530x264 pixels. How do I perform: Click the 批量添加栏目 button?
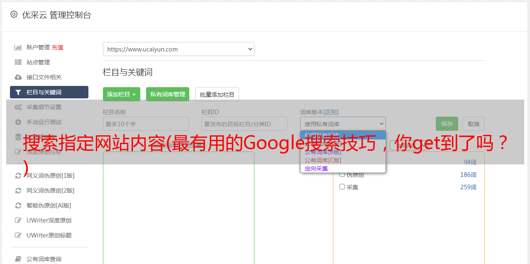pyautogui.click(x=217, y=94)
